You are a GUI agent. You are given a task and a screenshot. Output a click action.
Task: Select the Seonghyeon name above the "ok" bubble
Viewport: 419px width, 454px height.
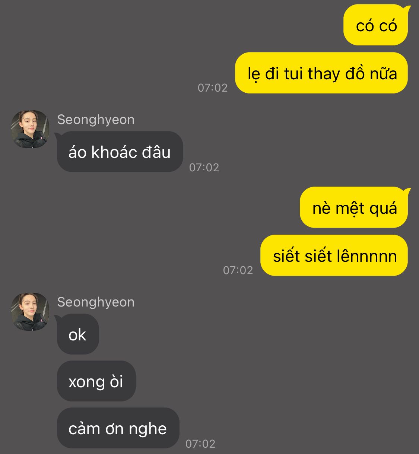[96, 302]
